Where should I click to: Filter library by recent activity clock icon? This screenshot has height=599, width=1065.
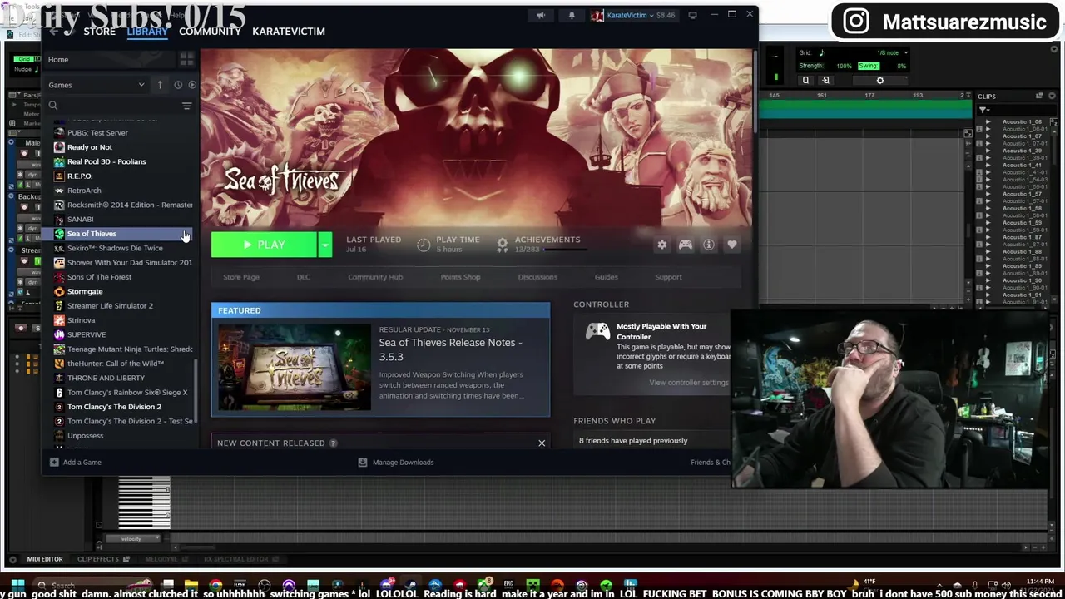pos(178,85)
